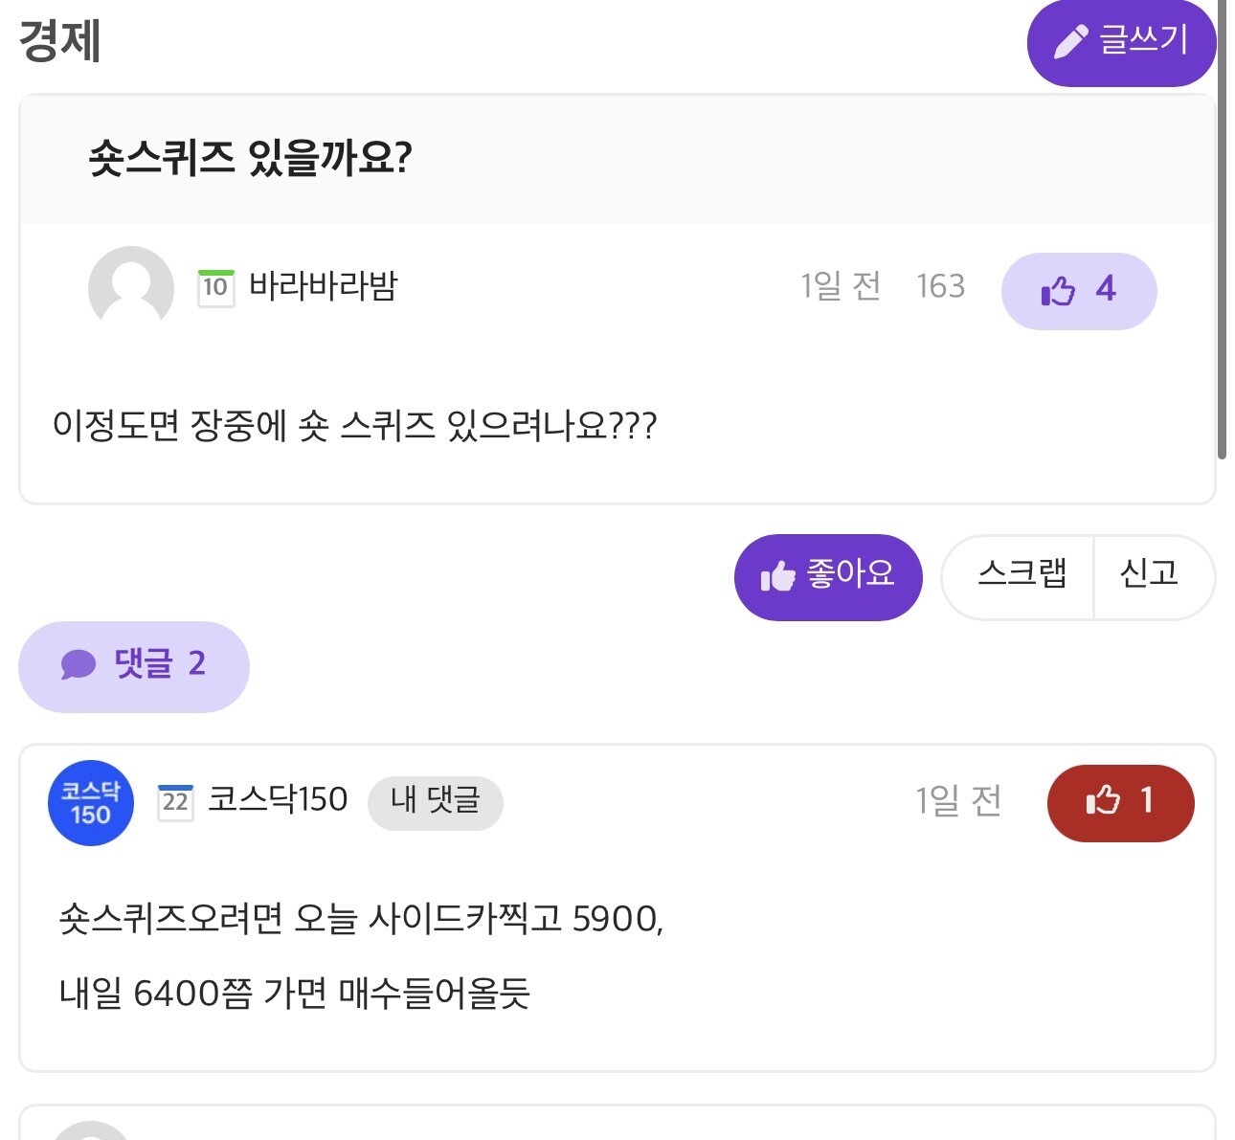Toggle the post like count showing 4
This screenshot has width=1235, height=1140.
[1078, 290]
